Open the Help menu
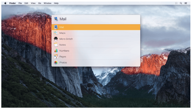Image resolution: width=192 pixels, height=109 pixels. point(56,3)
